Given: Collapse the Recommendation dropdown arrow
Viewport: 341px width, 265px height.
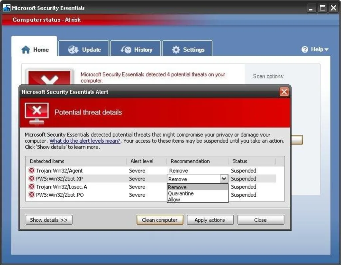Looking at the screenshot, I should [x=224, y=179].
